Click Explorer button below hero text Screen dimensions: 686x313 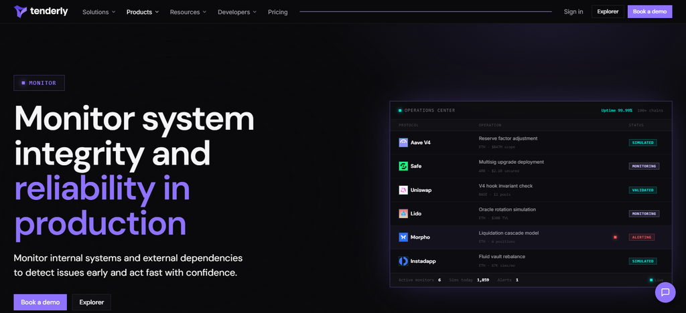91,302
